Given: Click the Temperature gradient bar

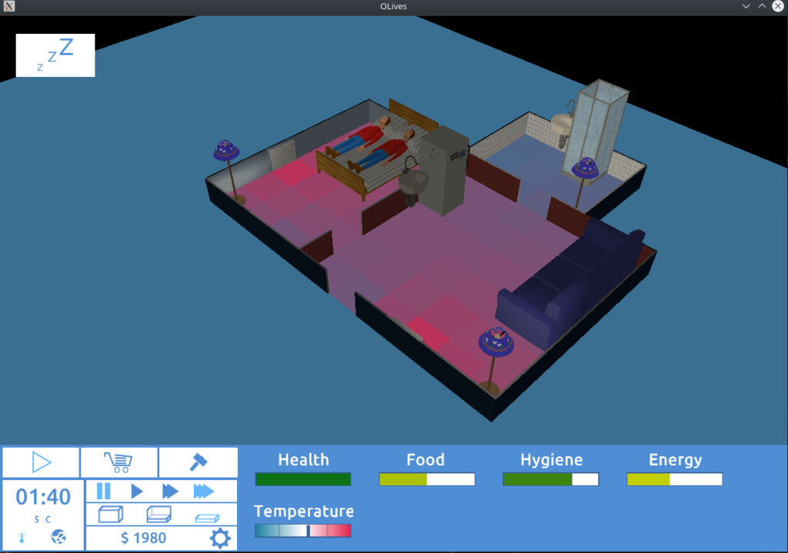Looking at the screenshot, I should click(303, 531).
